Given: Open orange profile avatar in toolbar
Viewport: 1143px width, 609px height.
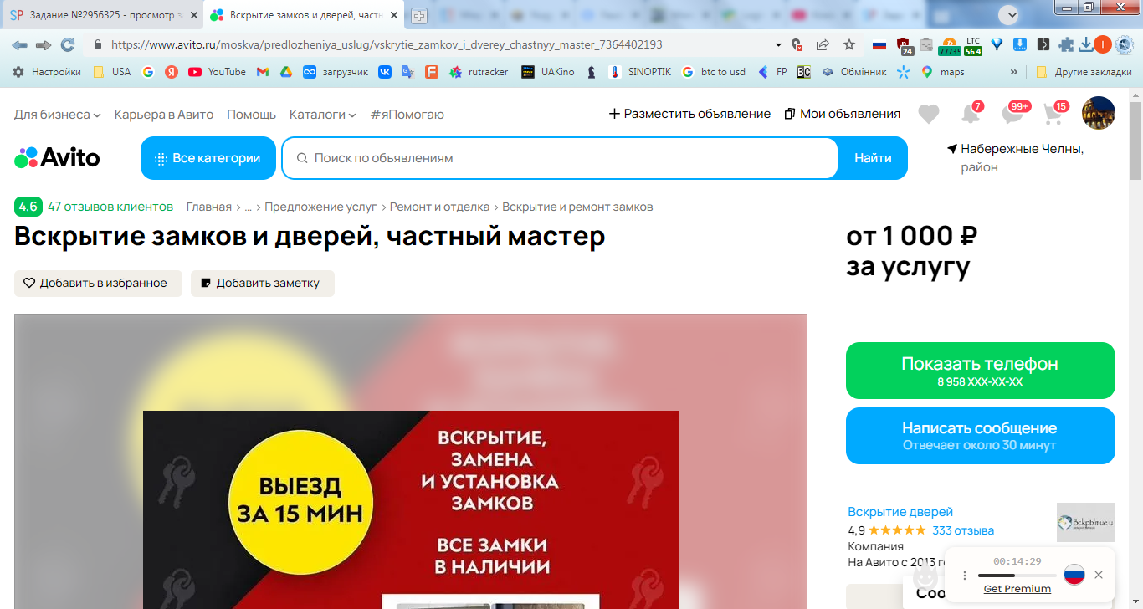Looking at the screenshot, I should pyautogui.click(x=1104, y=44).
